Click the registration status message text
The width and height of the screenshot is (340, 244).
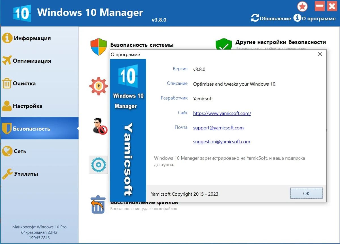tap(229, 161)
